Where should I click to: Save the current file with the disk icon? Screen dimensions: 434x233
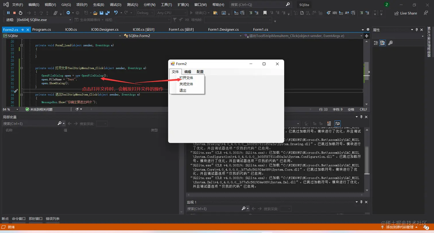101,13
